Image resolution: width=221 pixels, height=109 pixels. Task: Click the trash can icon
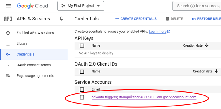pyautogui.click(x=167, y=19)
